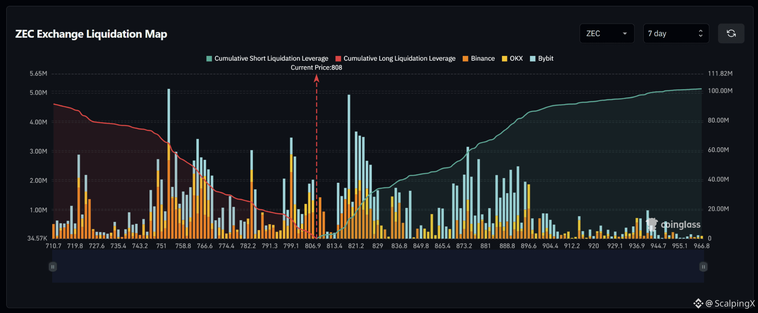
Task: Click the tallest bar near price 821.2
Action: 349,166
